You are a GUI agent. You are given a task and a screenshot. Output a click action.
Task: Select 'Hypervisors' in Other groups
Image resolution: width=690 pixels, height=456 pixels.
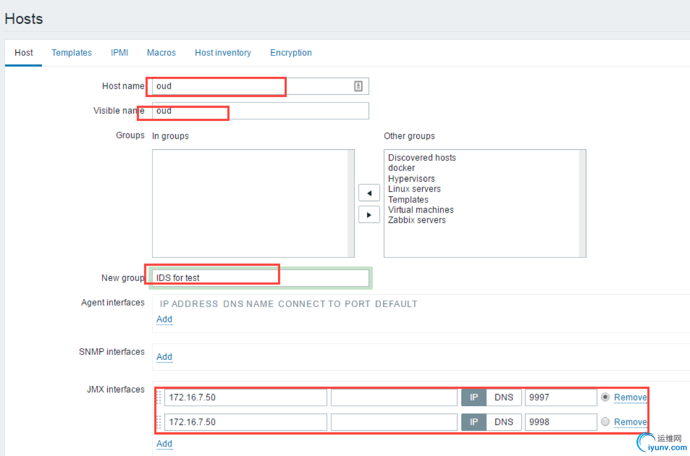[412, 178]
